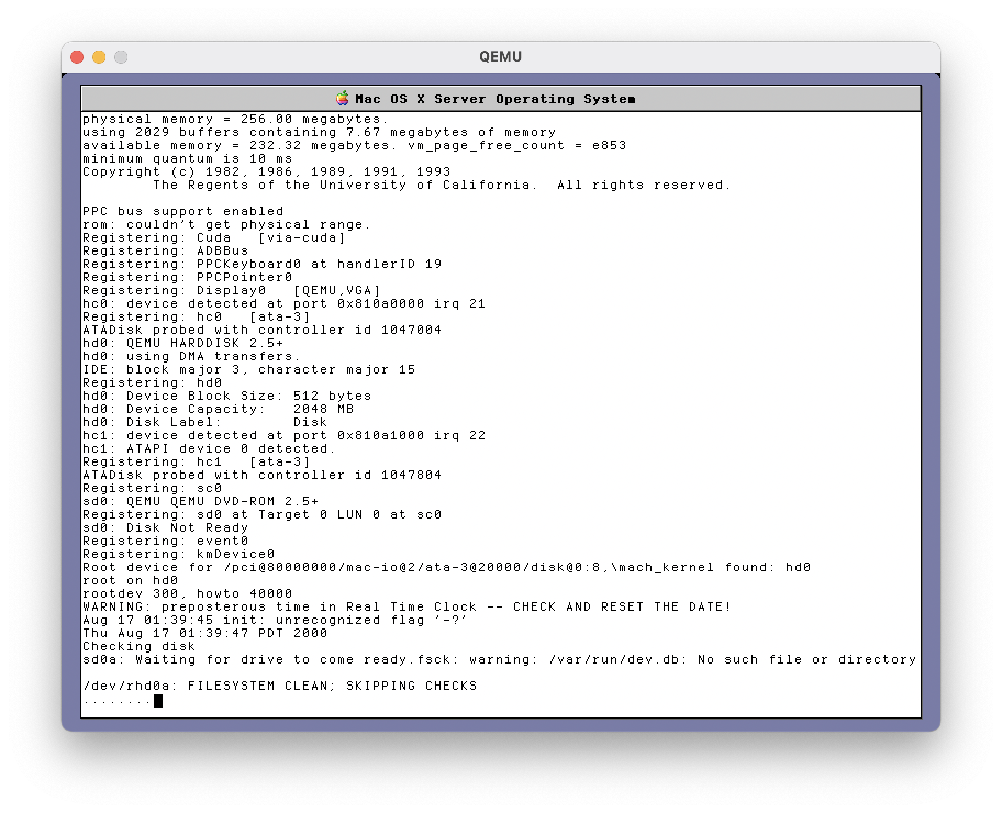Click the 'Registering: hd0' line
The width and height of the screenshot is (1002, 813).
152,383
